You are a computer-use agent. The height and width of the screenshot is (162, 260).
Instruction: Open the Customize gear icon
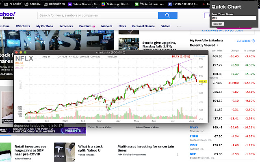[253, 41]
